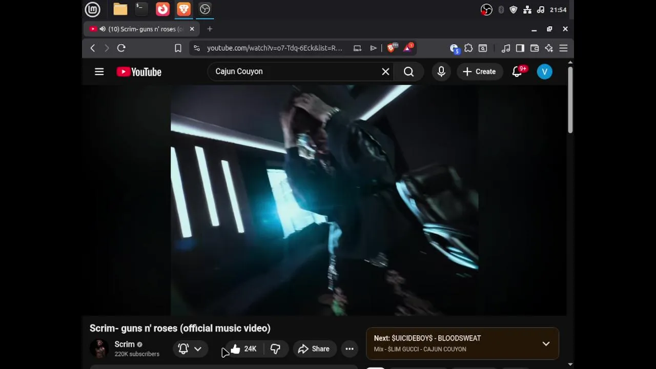Like the video with 24K likes
Viewport: 656px width, 369px height.
coord(243,349)
